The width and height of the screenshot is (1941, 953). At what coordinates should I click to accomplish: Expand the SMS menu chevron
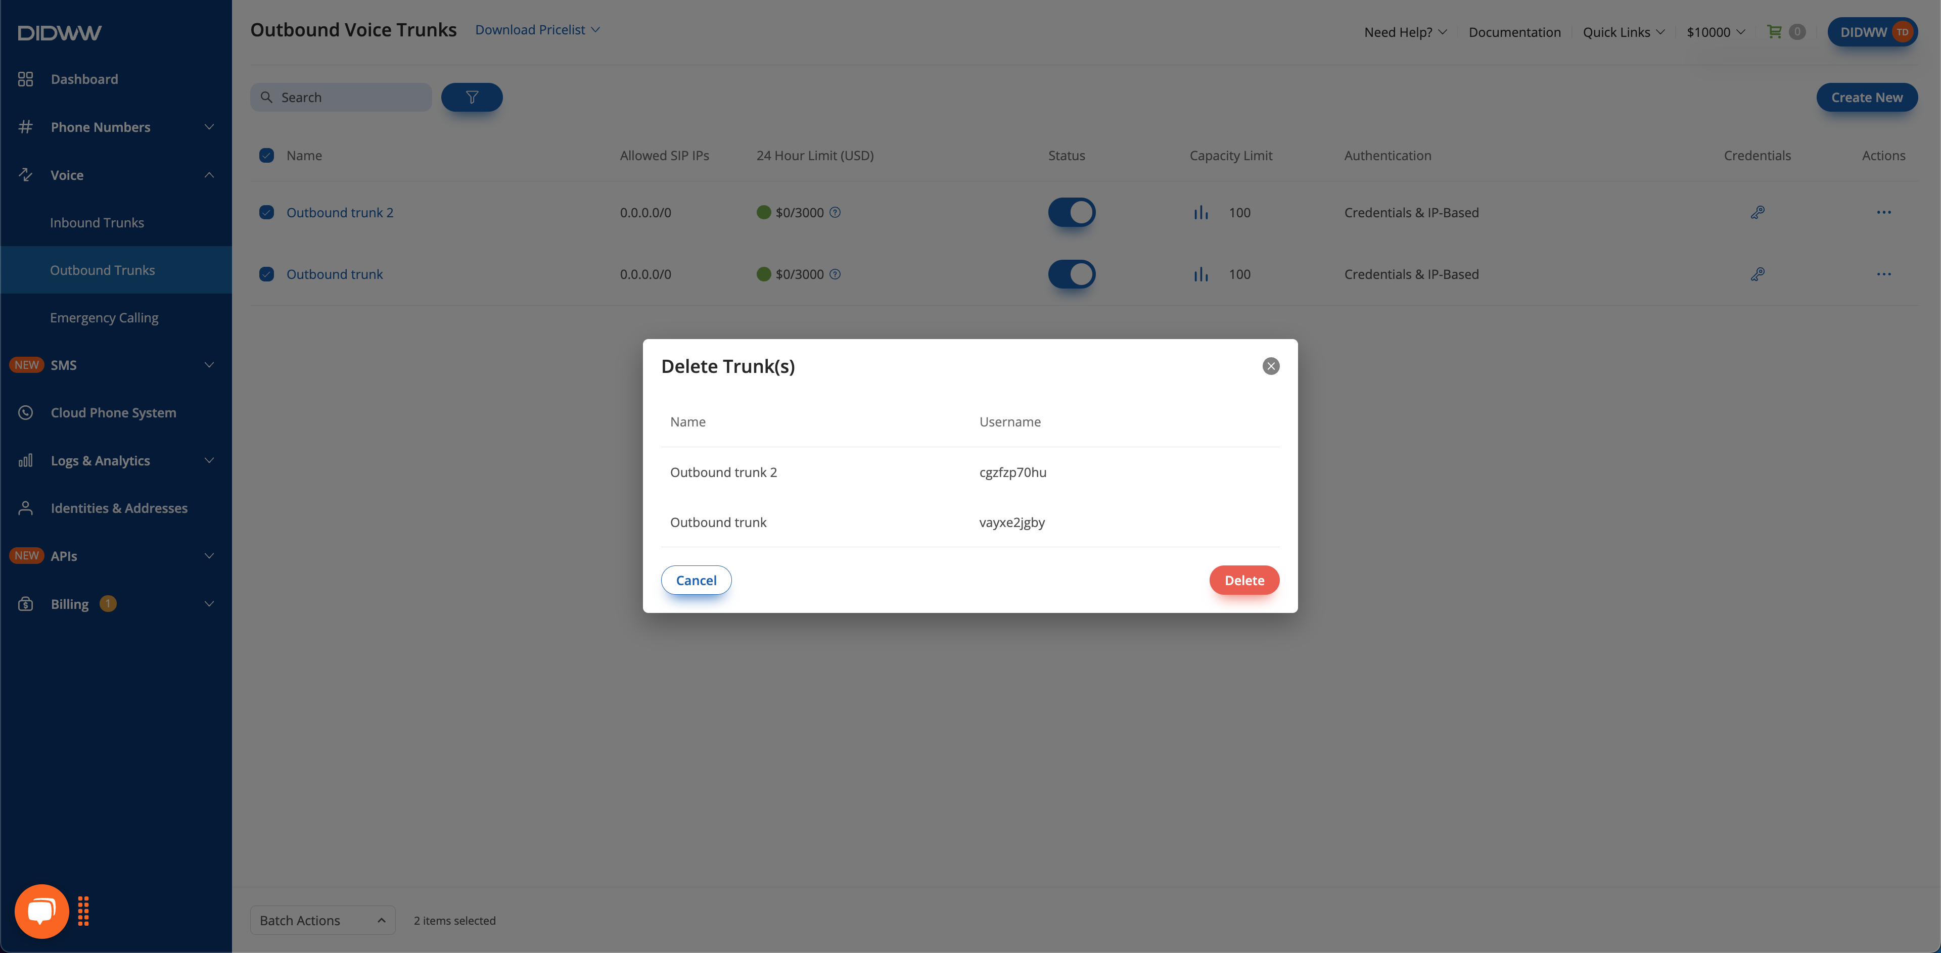209,365
